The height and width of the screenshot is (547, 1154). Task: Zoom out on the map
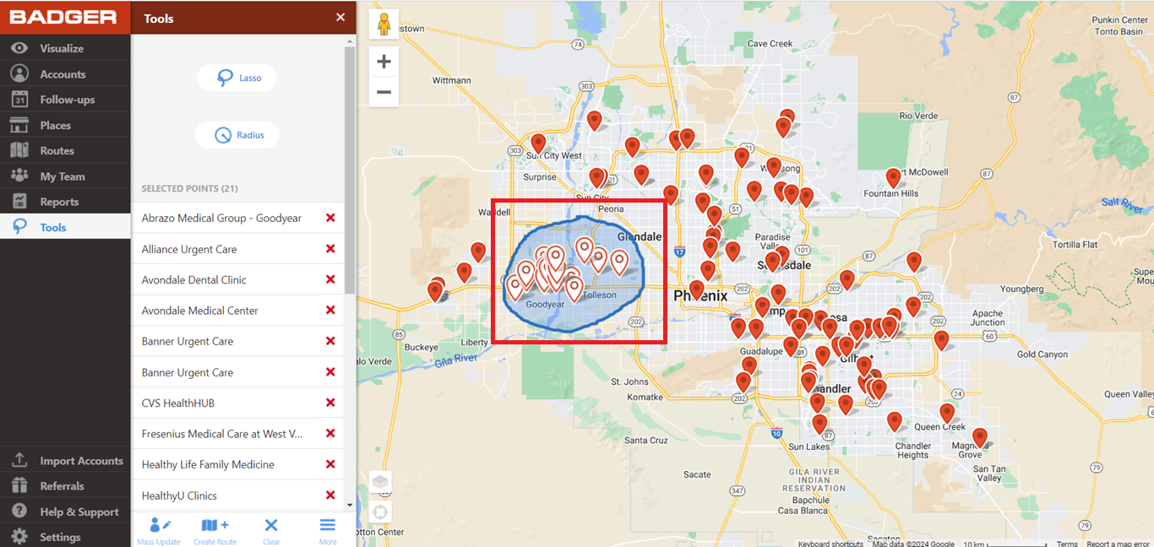(384, 91)
